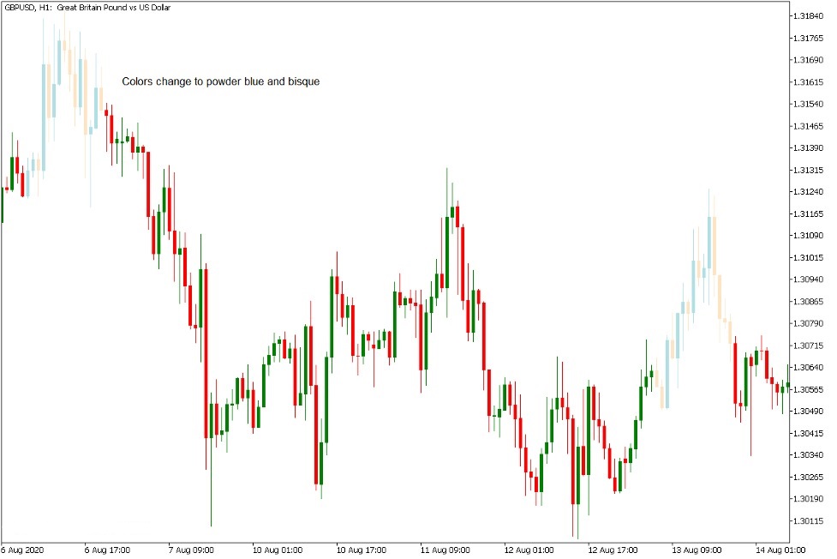The width and height of the screenshot is (837, 559).
Task: Select the 1.31540 price scale label
Action: coord(808,104)
